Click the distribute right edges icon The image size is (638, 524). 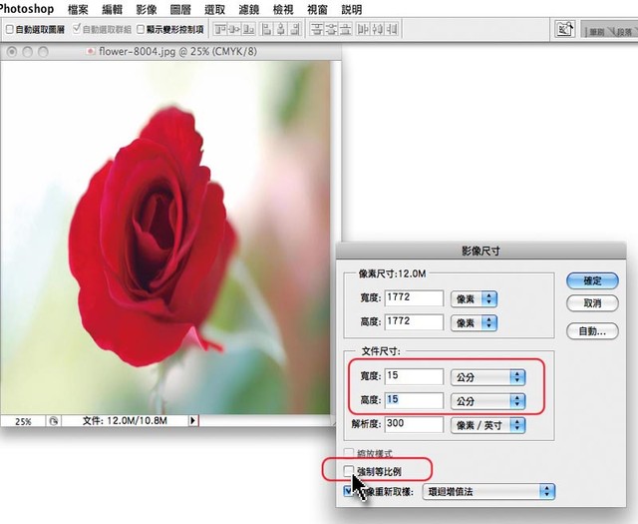tap(392, 29)
